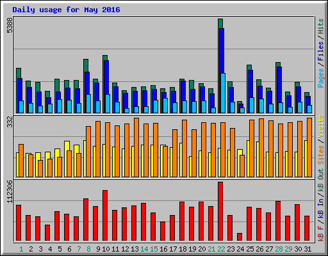Image resolution: width=328 pixels, height=256 pixels.
Task: Click day label 14 on the x-axis
Action: 144,249
